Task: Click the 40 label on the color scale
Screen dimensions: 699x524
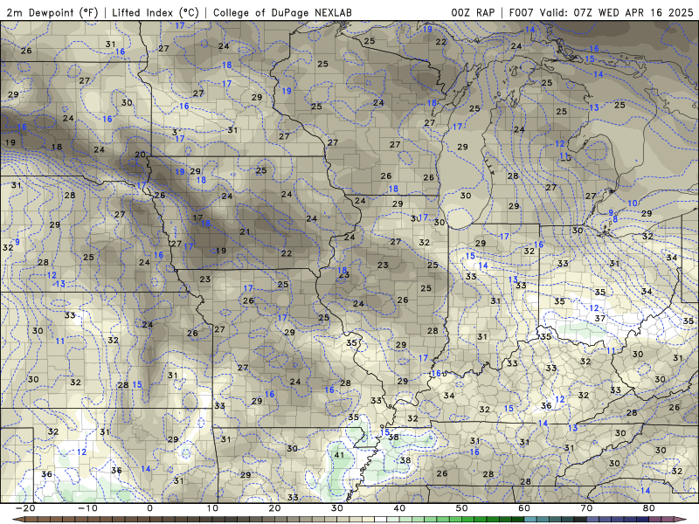Action: coord(399,508)
